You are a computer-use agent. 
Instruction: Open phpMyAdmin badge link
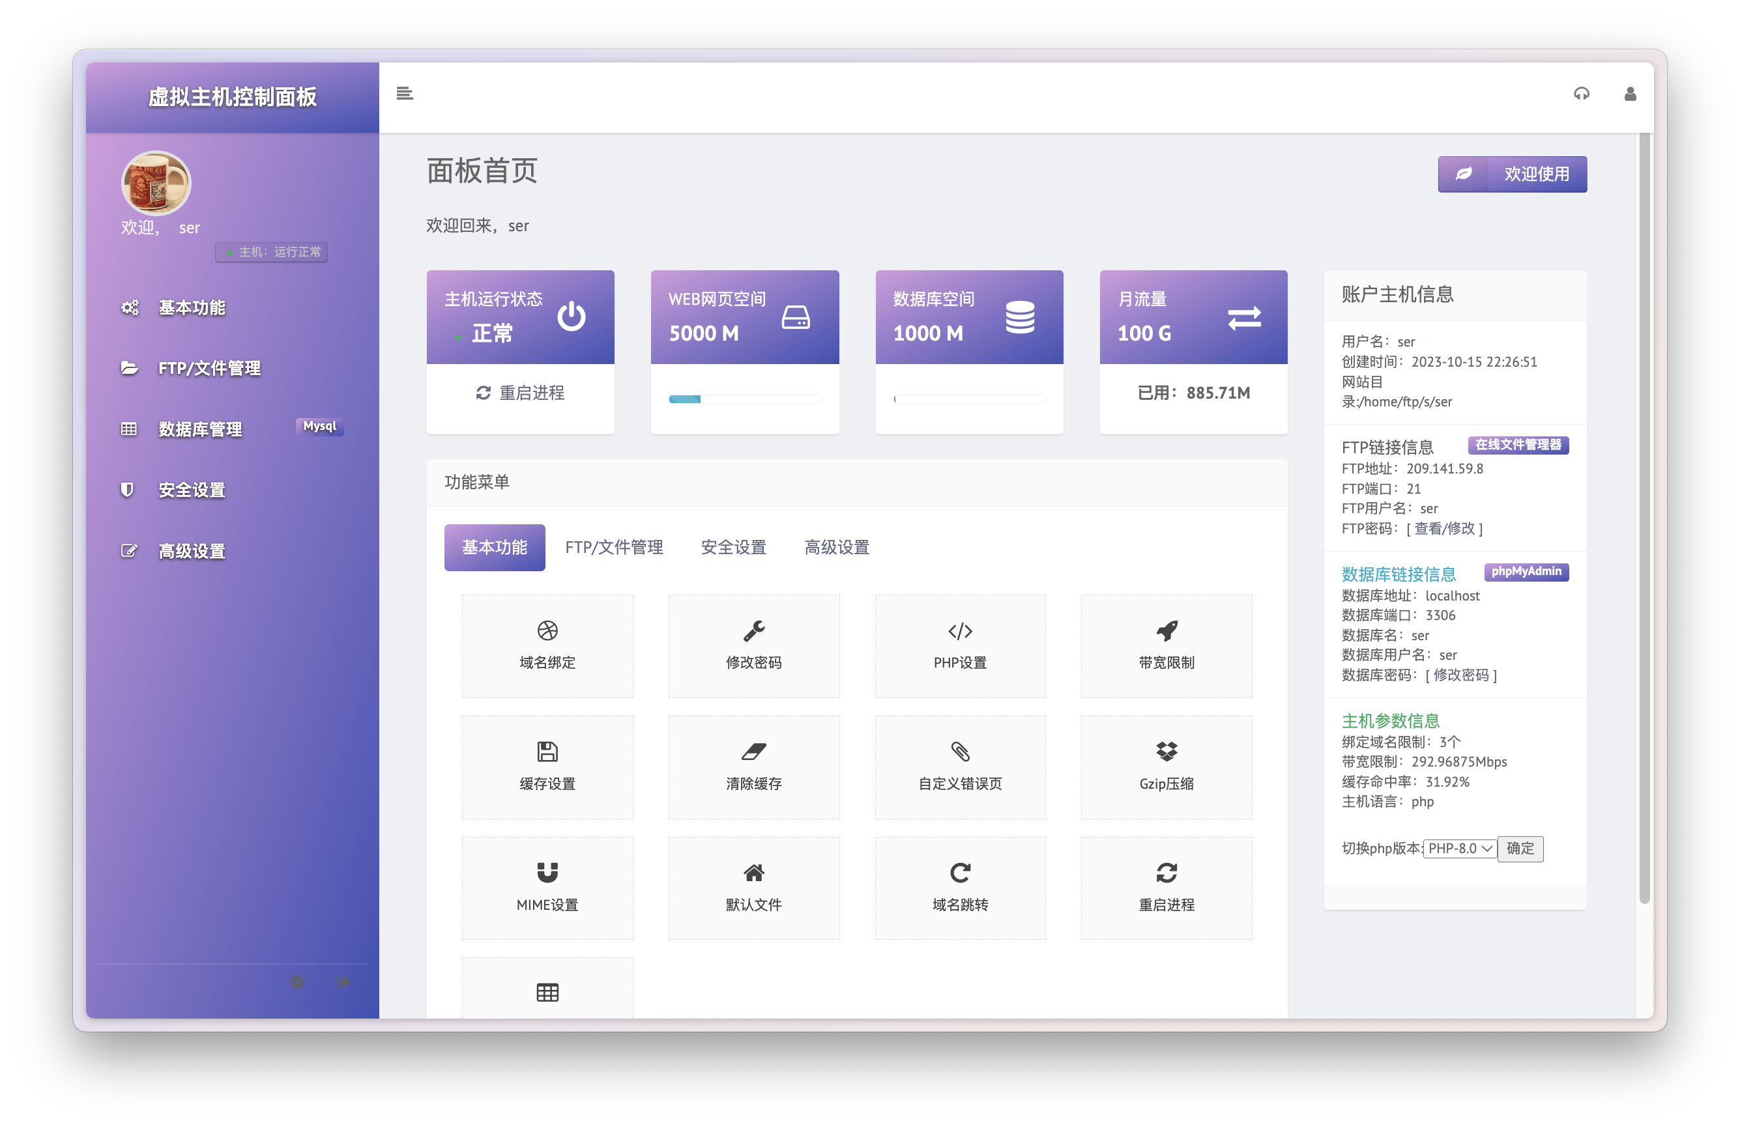pos(1526,571)
